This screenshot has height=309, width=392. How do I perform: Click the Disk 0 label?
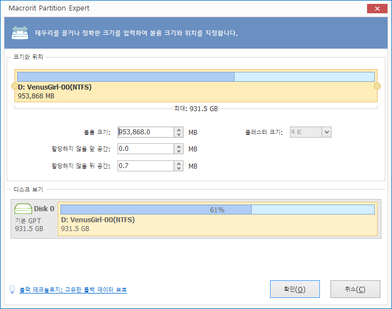coord(44,208)
